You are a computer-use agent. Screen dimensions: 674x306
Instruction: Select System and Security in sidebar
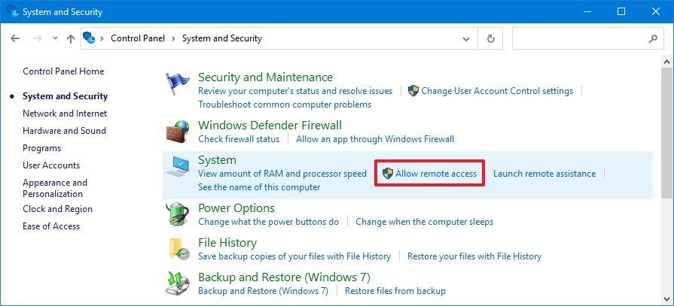point(65,96)
